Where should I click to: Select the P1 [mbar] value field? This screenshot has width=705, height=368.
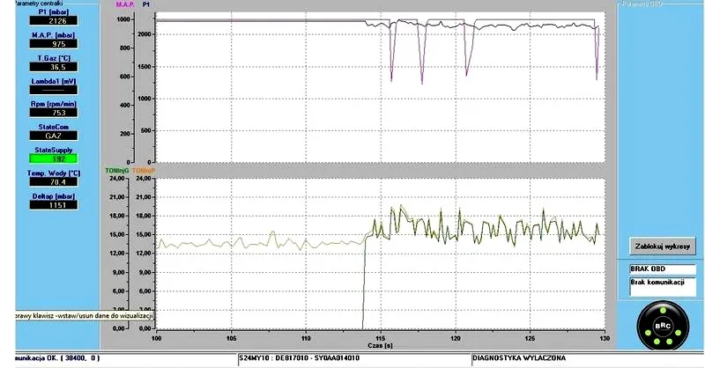click(x=54, y=20)
